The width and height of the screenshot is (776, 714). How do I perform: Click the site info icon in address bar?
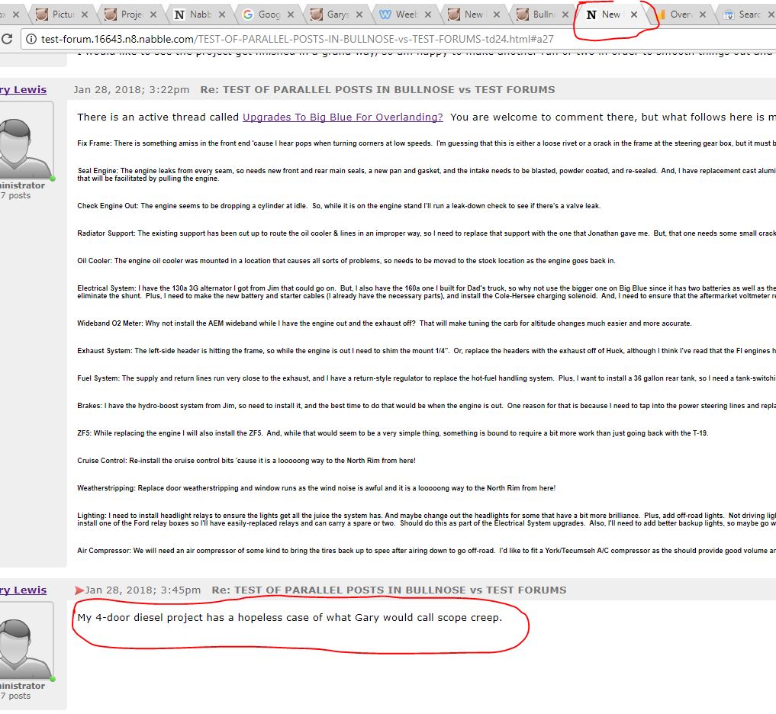point(31,39)
